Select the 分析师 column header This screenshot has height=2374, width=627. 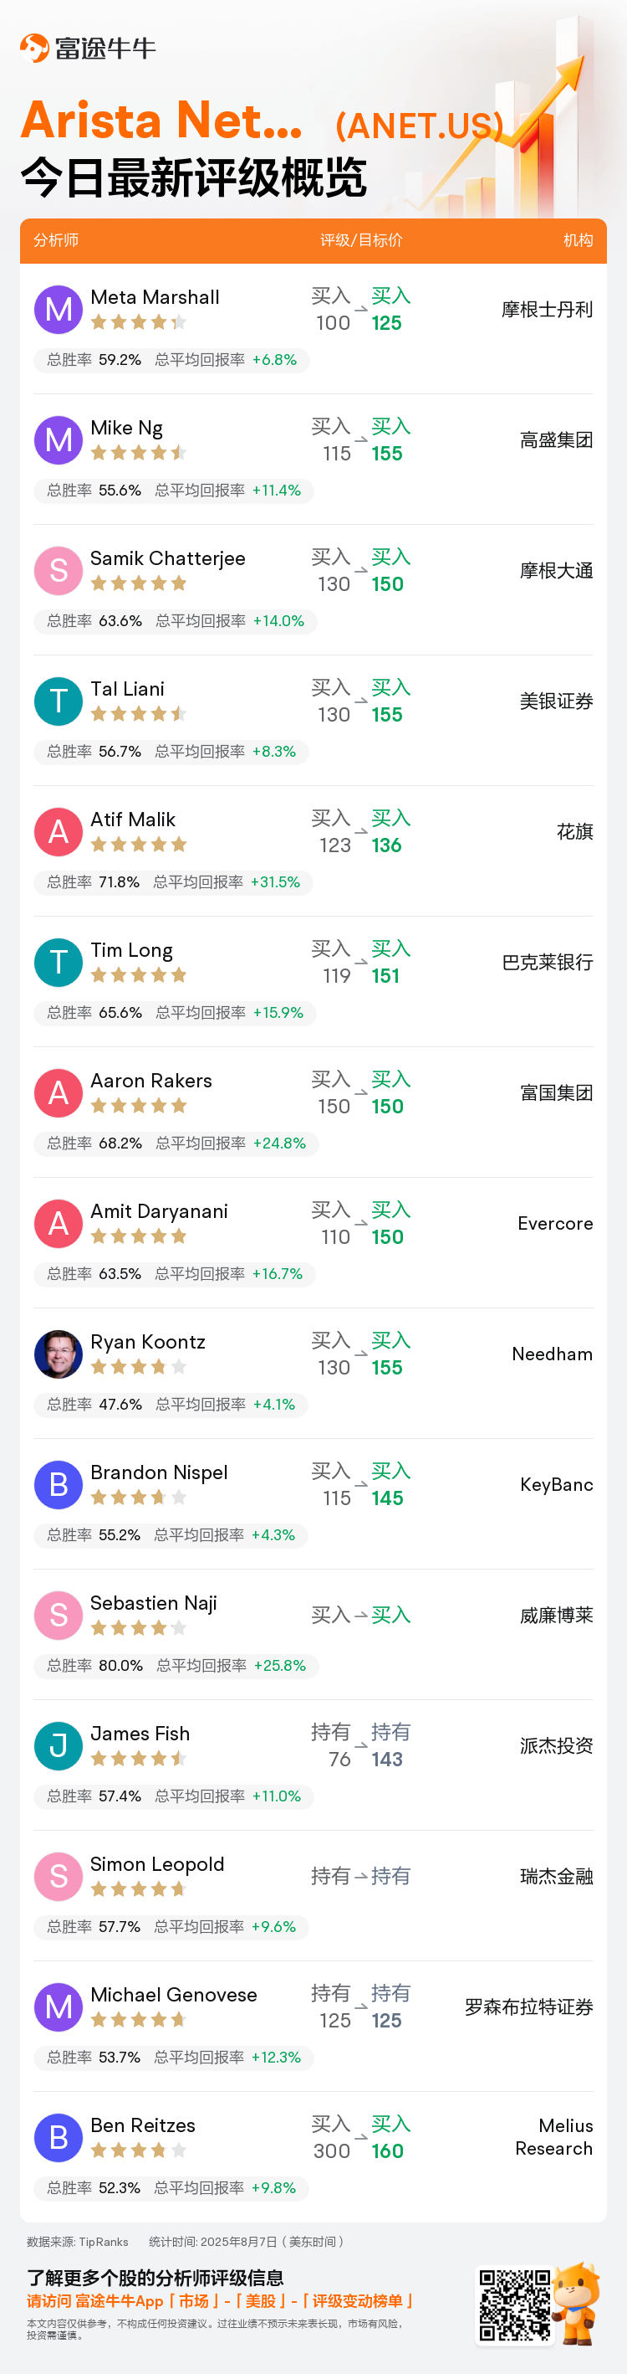tap(56, 240)
